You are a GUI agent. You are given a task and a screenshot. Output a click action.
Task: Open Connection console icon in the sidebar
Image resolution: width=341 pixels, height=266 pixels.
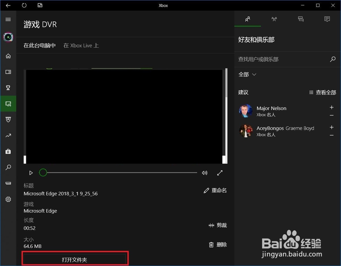tap(8, 183)
